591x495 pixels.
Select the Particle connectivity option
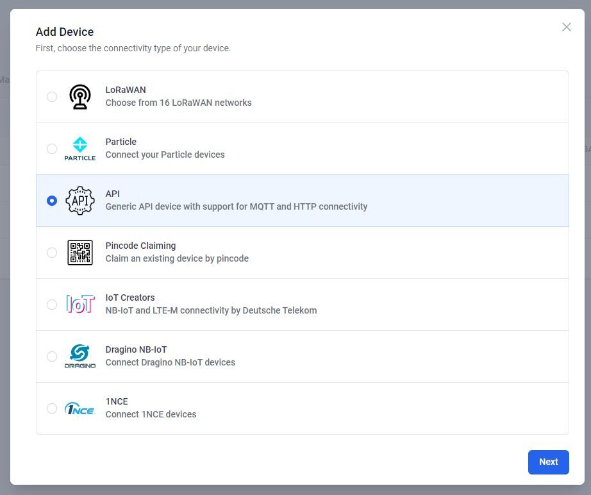point(52,148)
